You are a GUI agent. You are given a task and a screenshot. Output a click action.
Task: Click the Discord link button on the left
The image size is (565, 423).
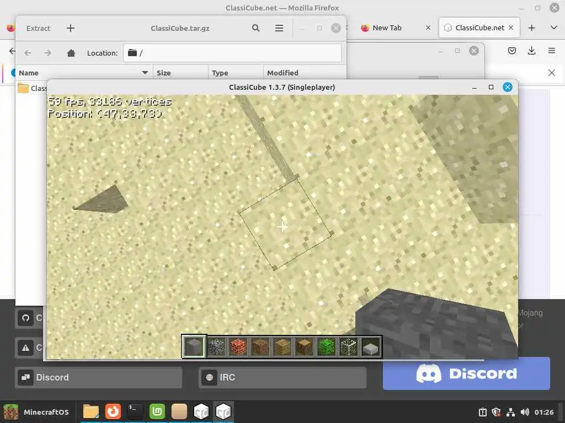[x=98, y=377]
